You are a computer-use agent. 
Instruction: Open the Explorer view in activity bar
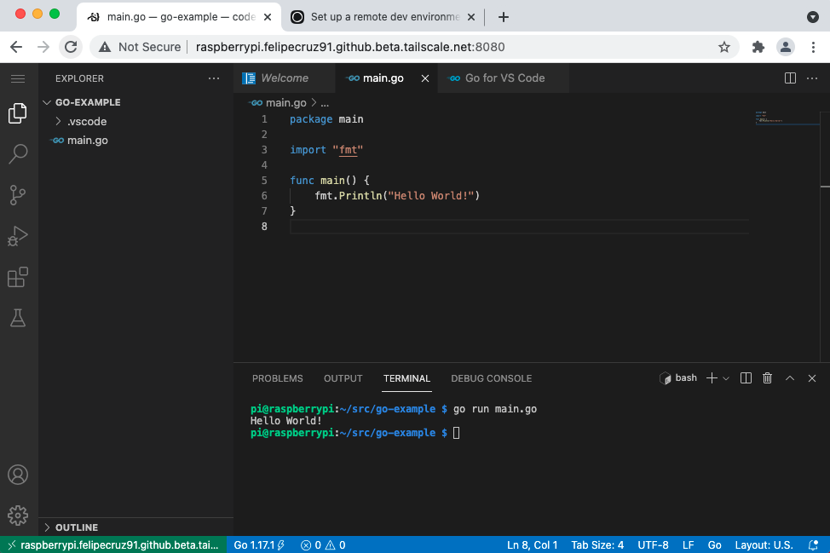18,113
